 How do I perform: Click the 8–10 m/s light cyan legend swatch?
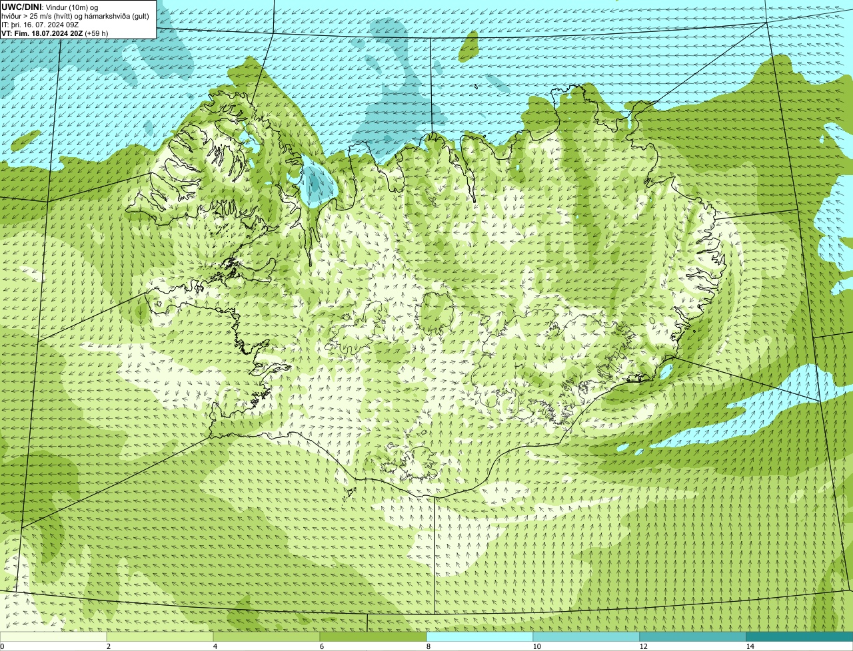(x=480, y=636)
